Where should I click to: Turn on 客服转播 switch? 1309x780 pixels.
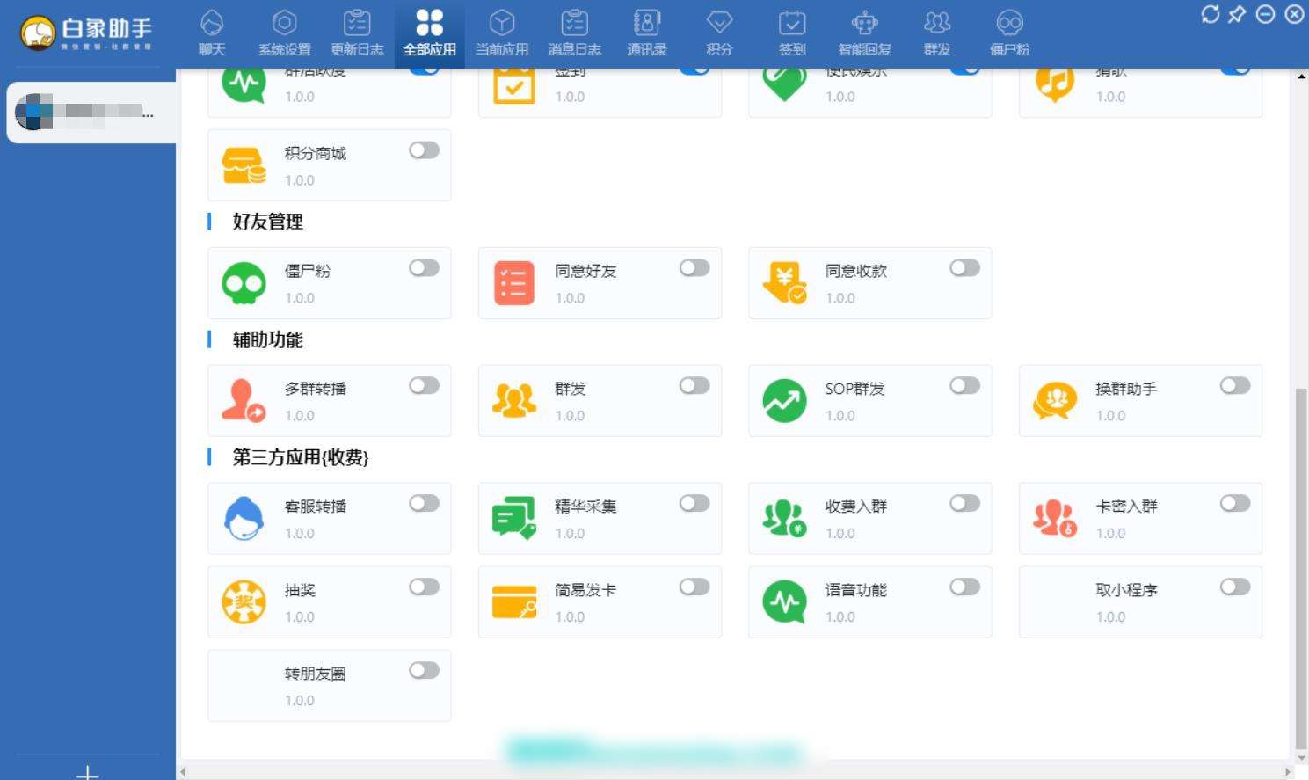point(424,504)
